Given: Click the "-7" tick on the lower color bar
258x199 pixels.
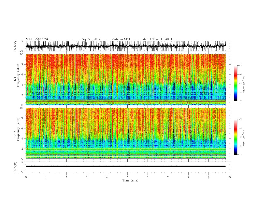Looking at the screenshot, I should (240, 154).
